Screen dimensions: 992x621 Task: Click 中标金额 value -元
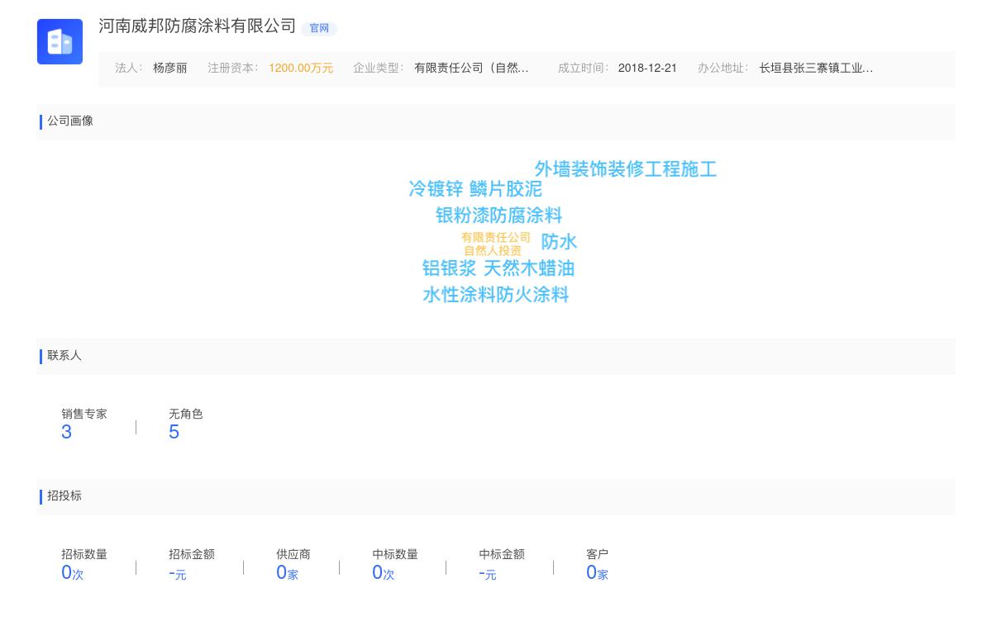(x=488, y=573)
